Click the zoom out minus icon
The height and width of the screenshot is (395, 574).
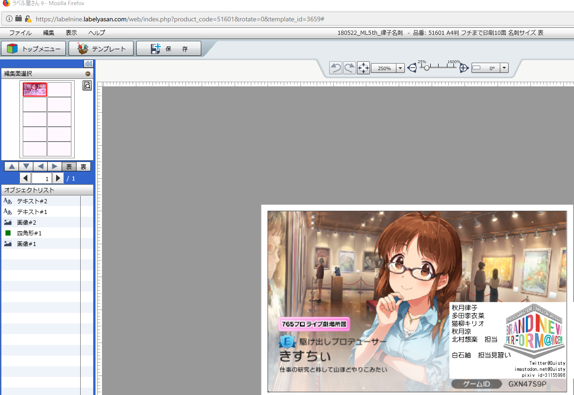click(x=412, y=68)
